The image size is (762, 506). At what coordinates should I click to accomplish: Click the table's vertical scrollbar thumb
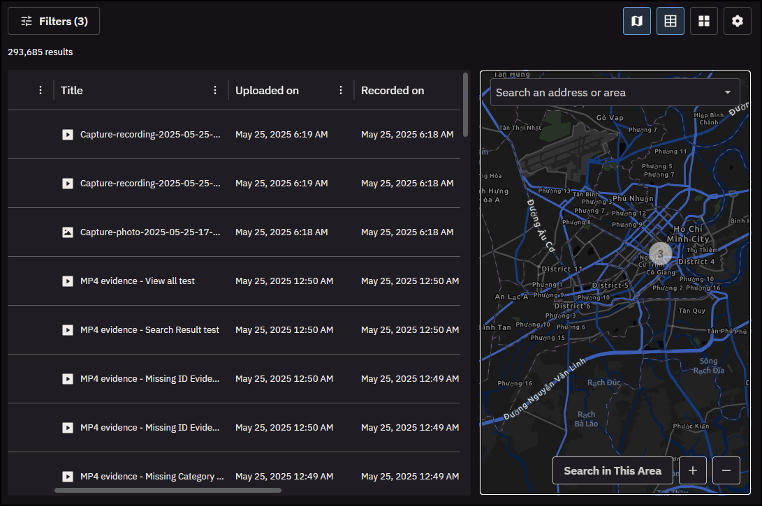coord(466,105)
